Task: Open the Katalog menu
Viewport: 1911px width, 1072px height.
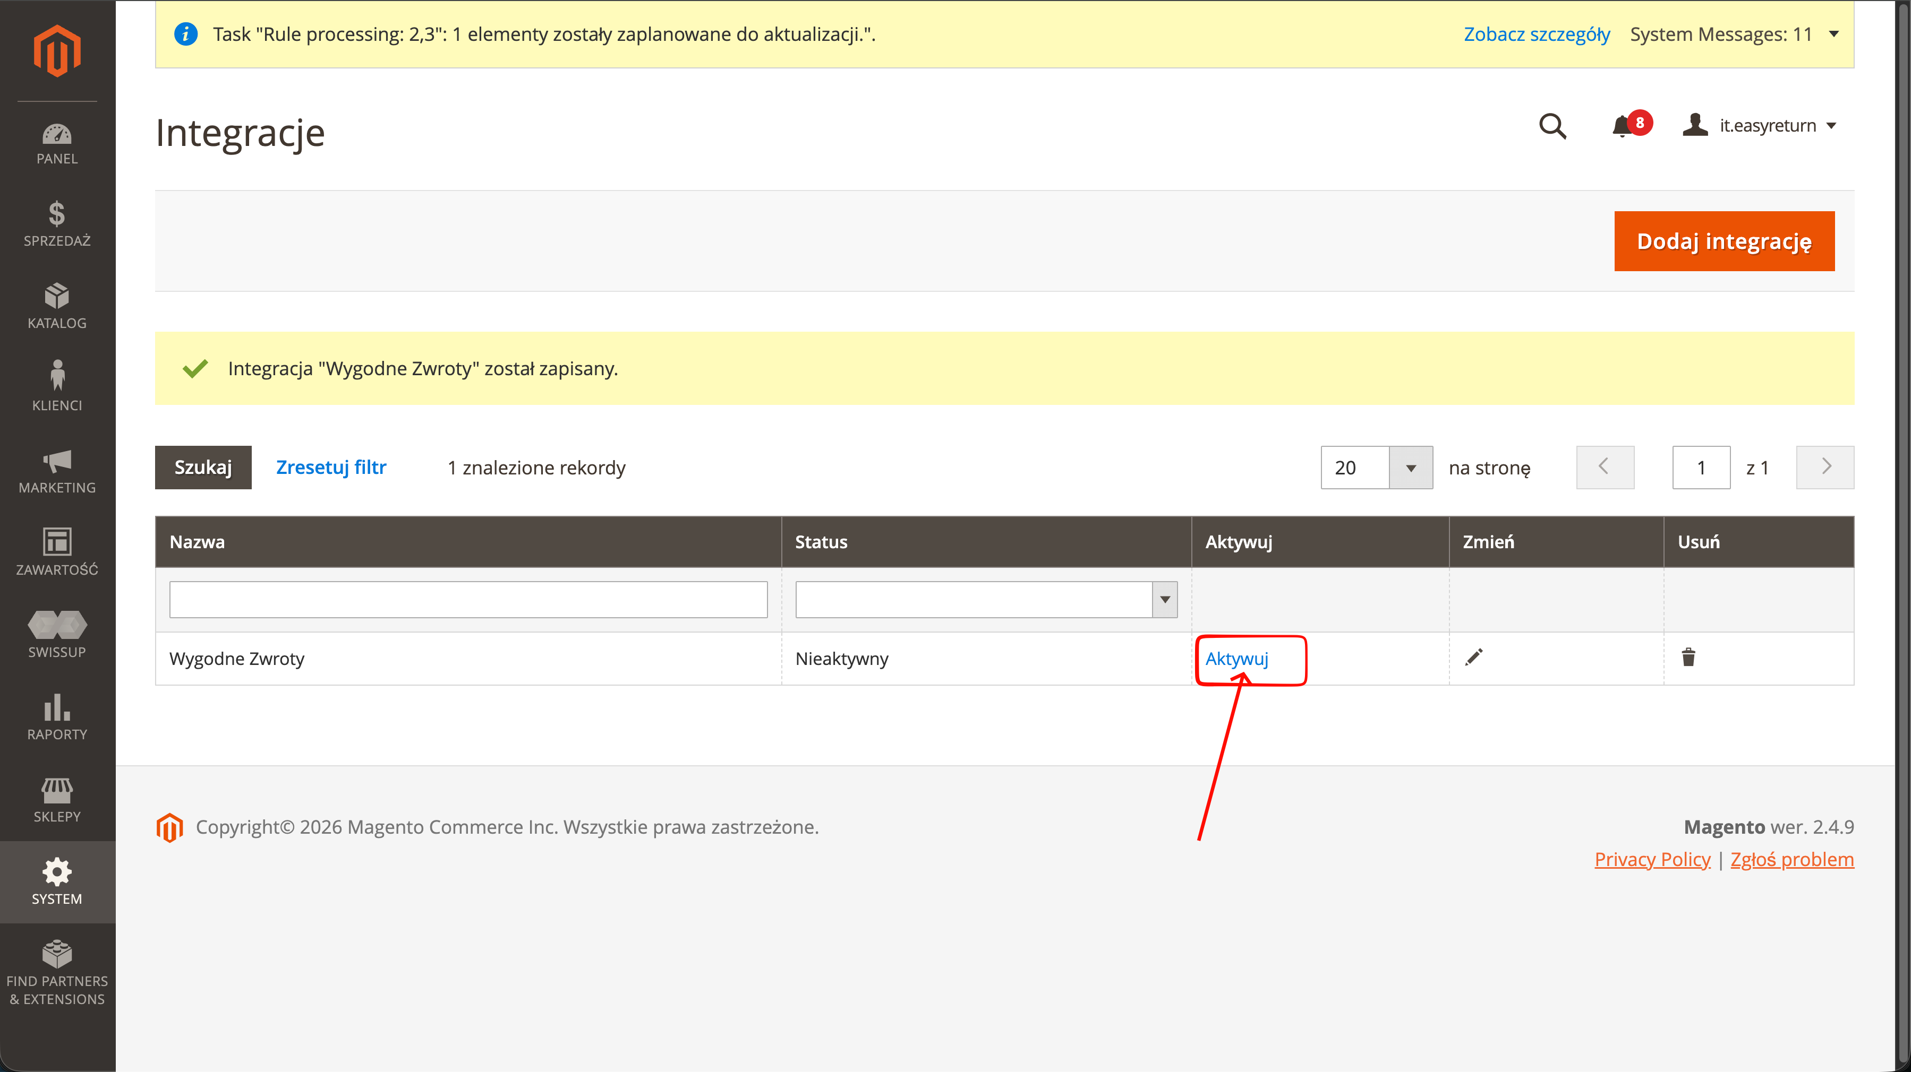Action: [57, 307]
